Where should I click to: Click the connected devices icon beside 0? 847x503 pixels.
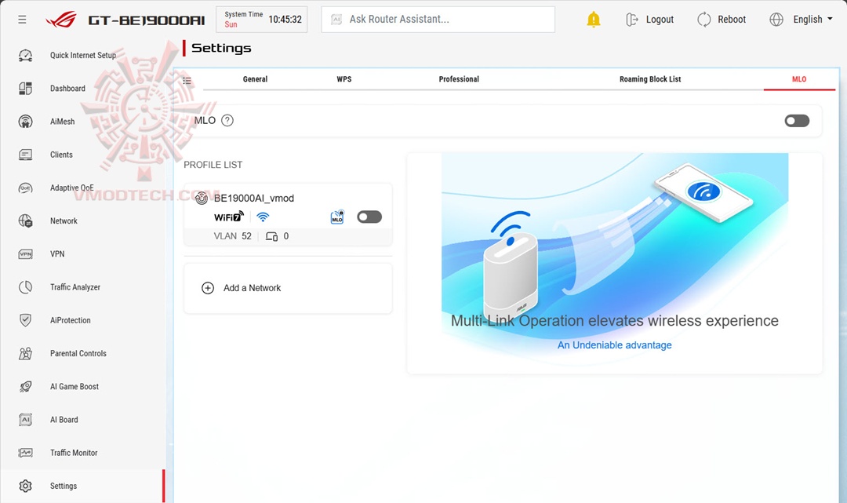(271, 236)
